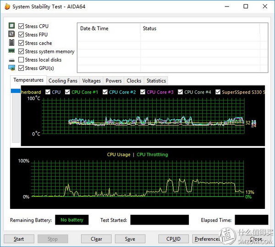Click the Preferences button

tap(207, 239)
